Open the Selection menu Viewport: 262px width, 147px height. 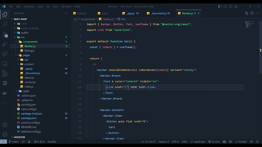pos(29,7)
